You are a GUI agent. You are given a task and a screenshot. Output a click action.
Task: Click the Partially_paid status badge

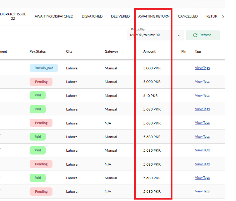[x=44, y=68]
